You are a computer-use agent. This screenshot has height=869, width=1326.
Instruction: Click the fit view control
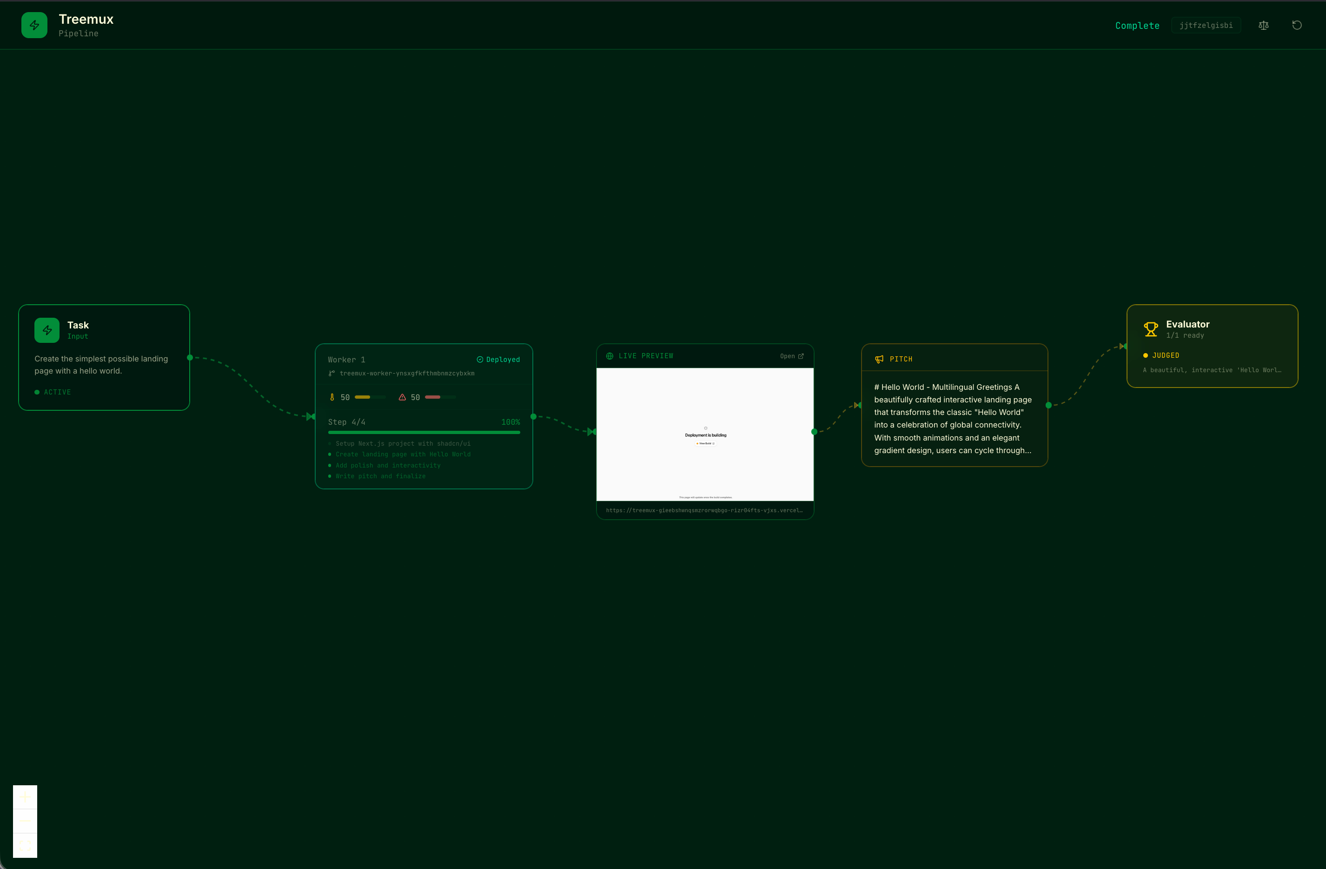tap(25, 845)
